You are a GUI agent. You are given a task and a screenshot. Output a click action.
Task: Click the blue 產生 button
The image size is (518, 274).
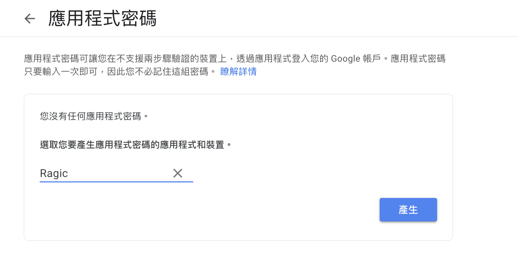point(408,209)
